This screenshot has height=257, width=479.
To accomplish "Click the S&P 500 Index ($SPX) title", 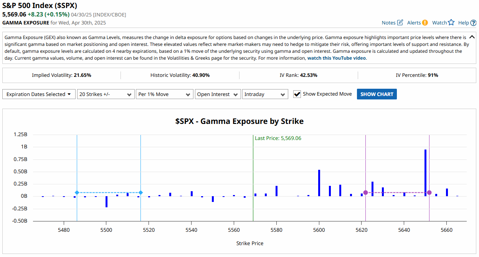I will pyautogui.click(x=40, y=6).
